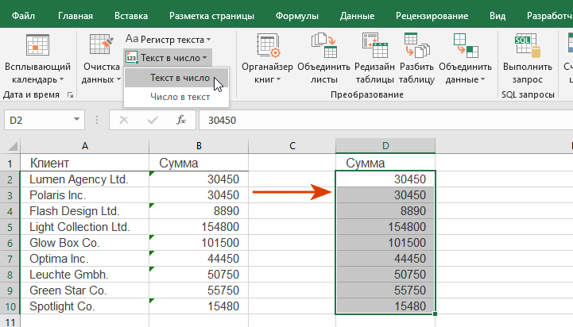The width and height of the screenshot is (573, 327).
Task: Click Разбить таблицу icon
Action: tap(417, 45)
